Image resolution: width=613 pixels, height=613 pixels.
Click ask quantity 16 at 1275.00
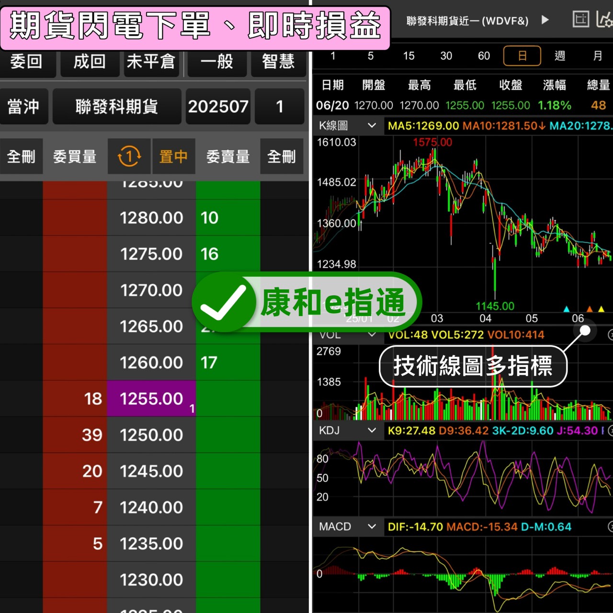[x=209, y=254]
